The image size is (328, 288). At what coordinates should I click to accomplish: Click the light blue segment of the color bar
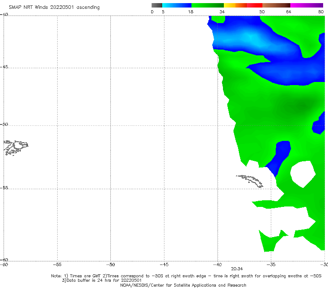click(177, 5)
